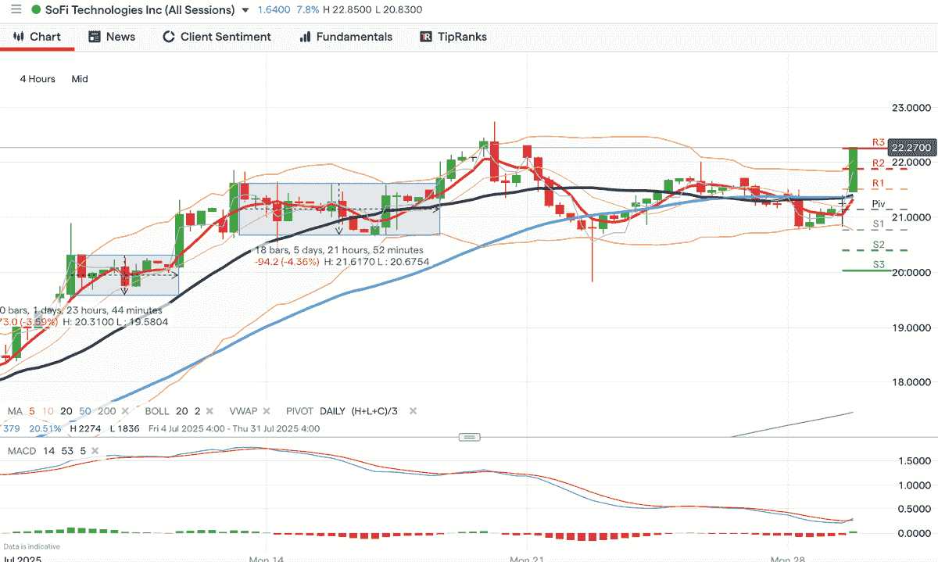The width and height of the screenshot is (938, 562).
Task: Click the Piv pivot level label
Action: (878, 204)
